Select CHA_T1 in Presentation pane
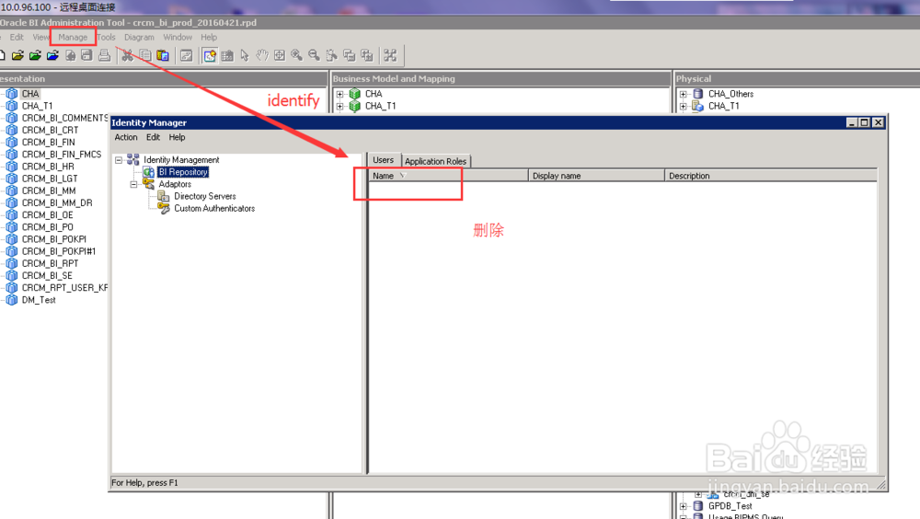 pyautogui.click(x=37, y=106)
